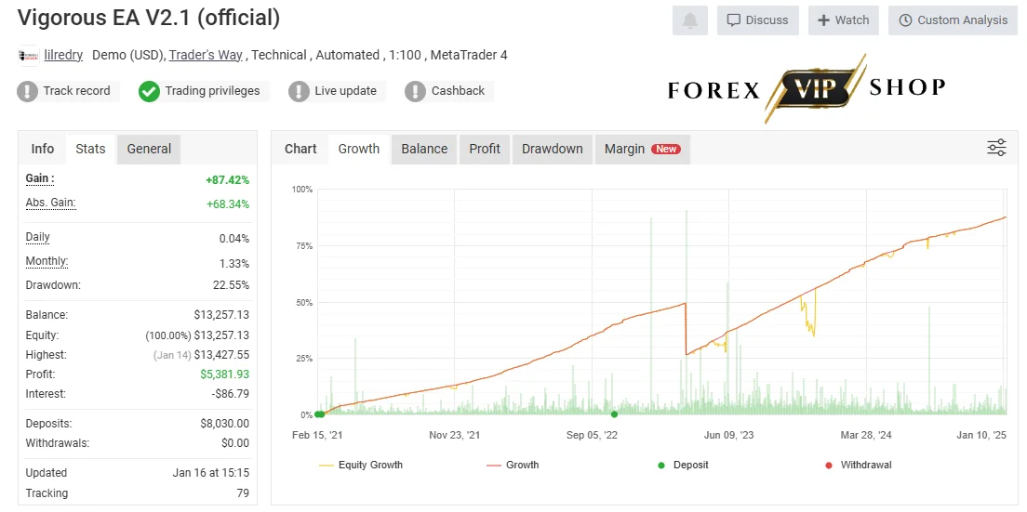Screen dimensions: 1027x512
Task: Select the Growth chart tab
Action: point(359,149)
